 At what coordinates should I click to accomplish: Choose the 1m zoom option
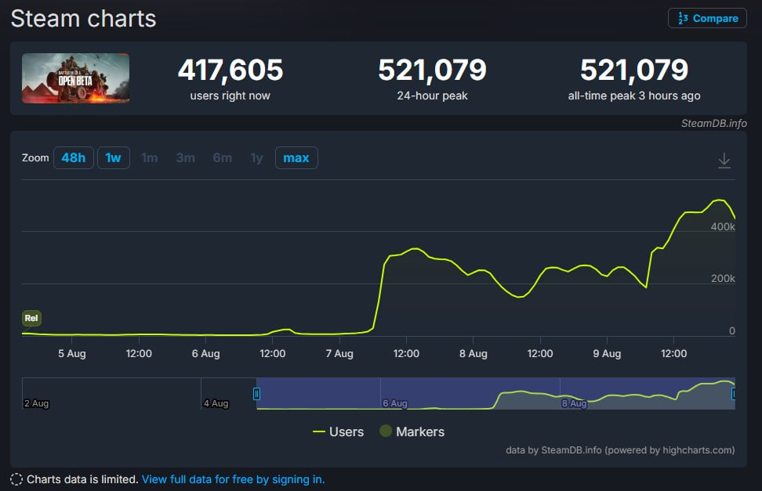point(149,158)
